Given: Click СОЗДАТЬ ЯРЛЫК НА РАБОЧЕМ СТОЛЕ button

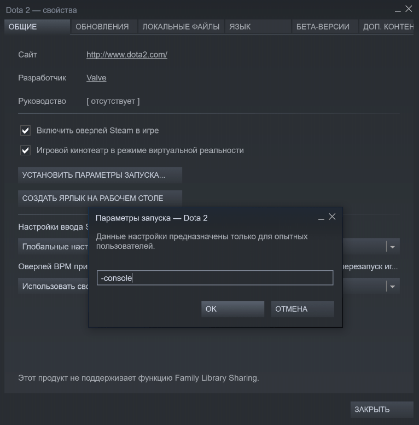Looking at the screenshot, I should [x=100, y=198].
